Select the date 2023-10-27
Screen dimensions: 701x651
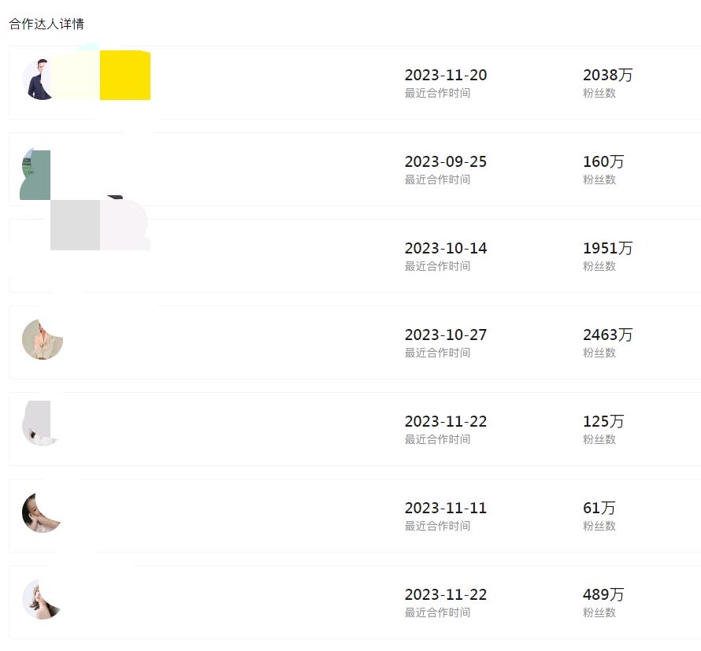tap(446, 335)
